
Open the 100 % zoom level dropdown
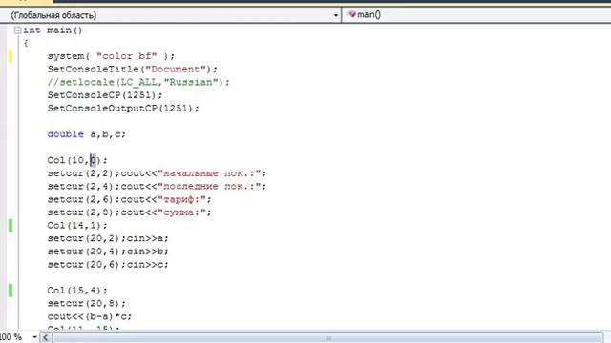(34, 337)
